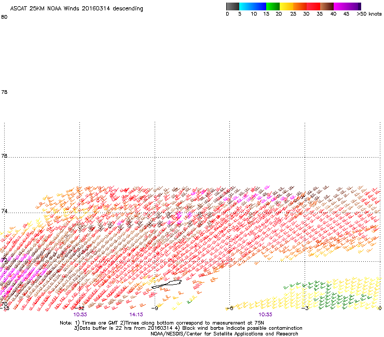Image resolution: width=384 pixels, height=337 pixels.
Task: Click the 'NOAA/NESDIS/Center for Satellite Applications and Research' credit
Action: [224, 334]
